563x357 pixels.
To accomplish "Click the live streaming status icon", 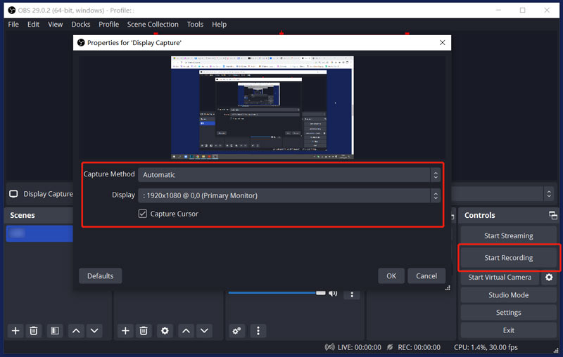I will coord(329,347).
